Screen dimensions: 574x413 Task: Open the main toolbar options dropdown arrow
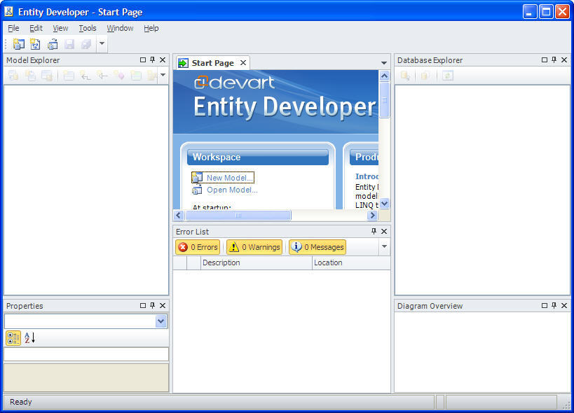coord(102,44)
